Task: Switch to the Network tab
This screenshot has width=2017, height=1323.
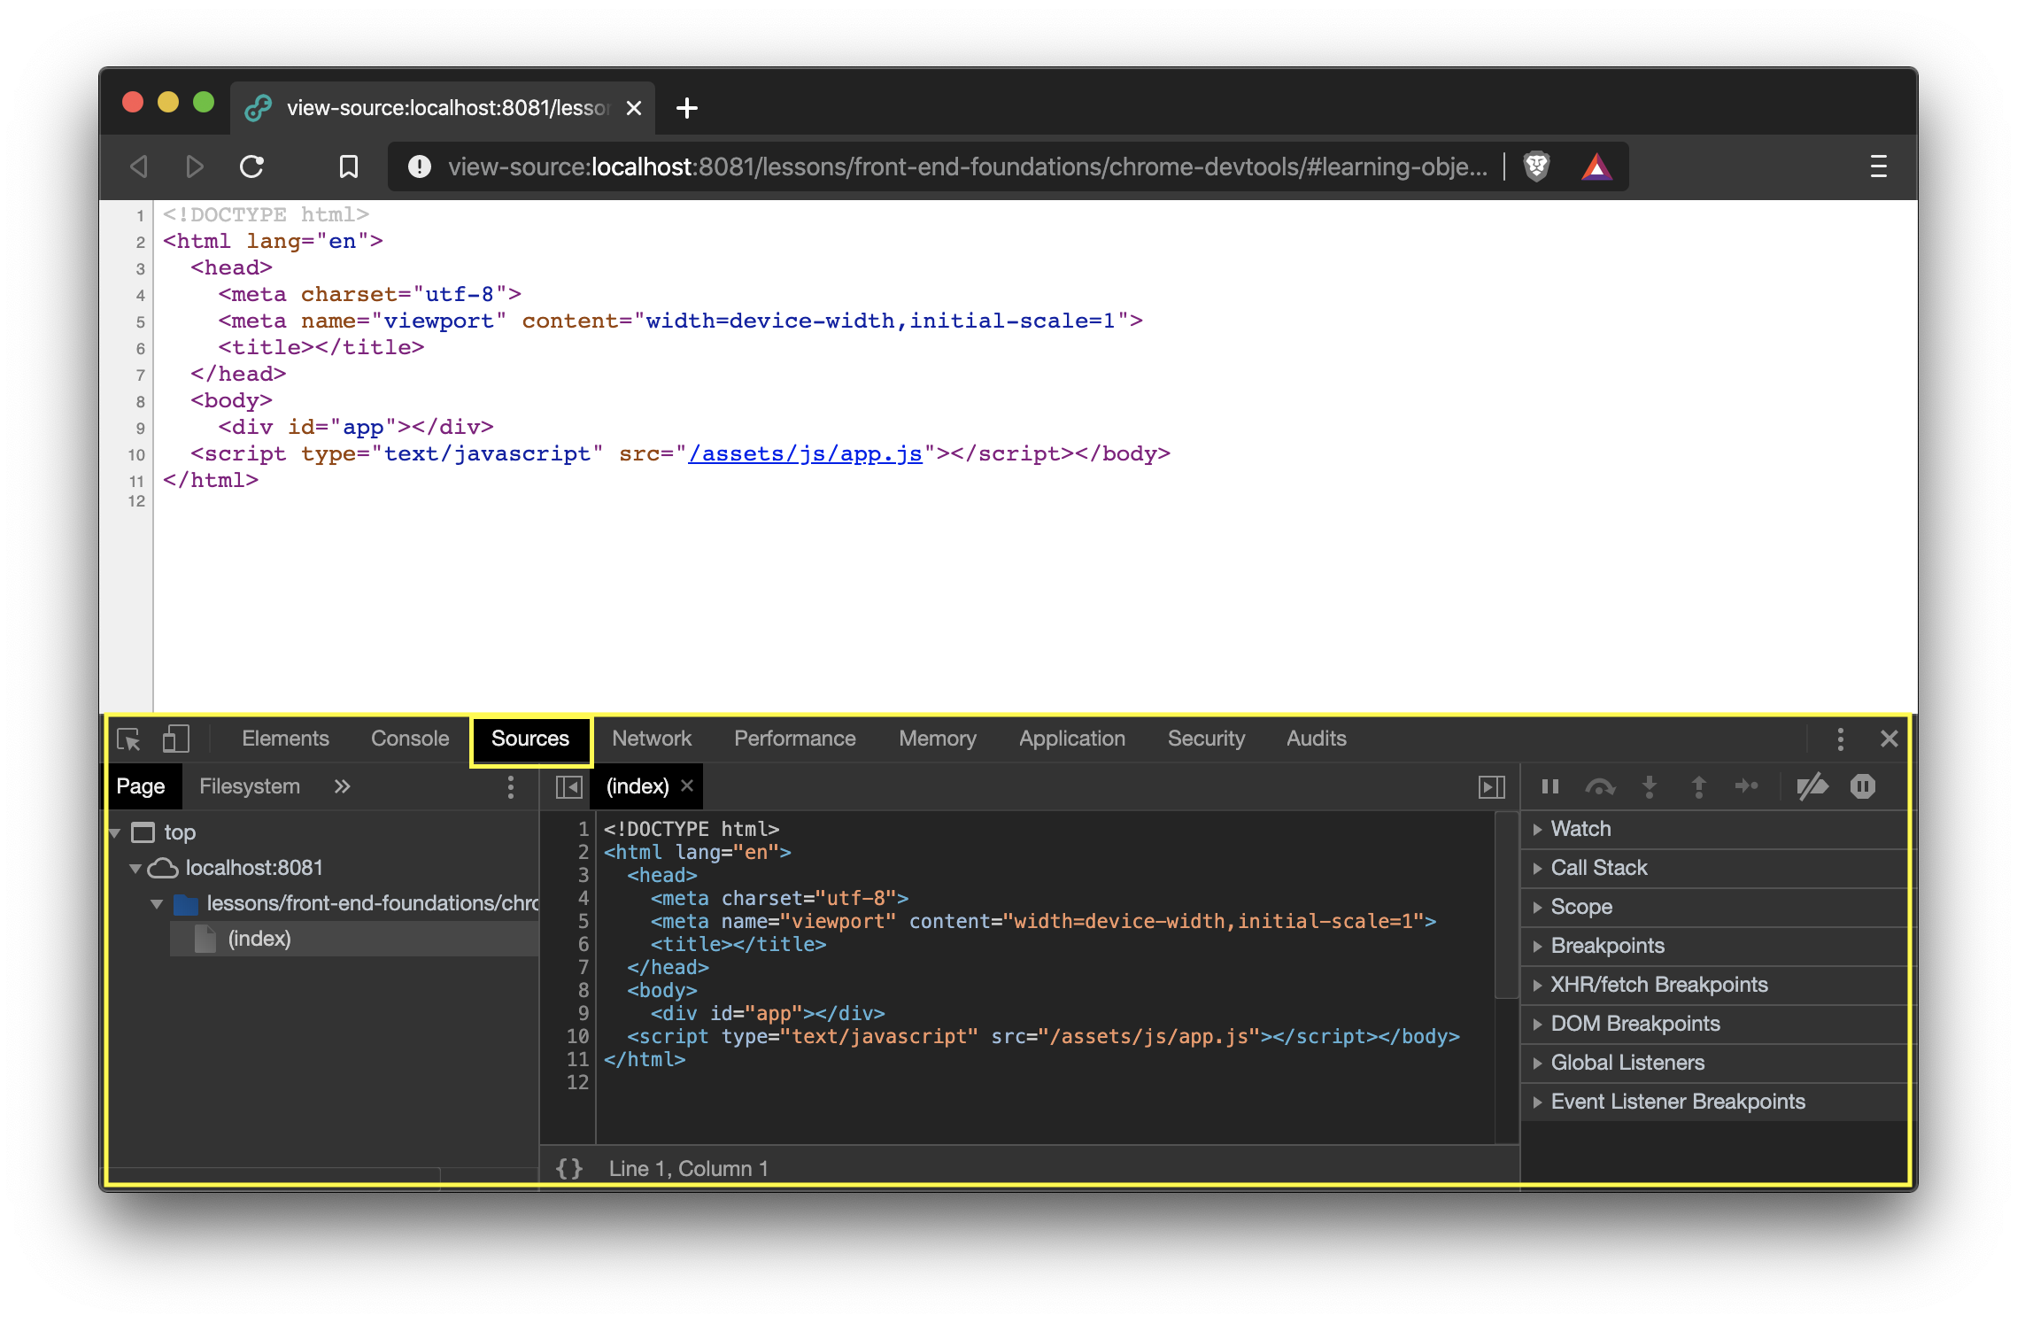Action: click(651, 739)
